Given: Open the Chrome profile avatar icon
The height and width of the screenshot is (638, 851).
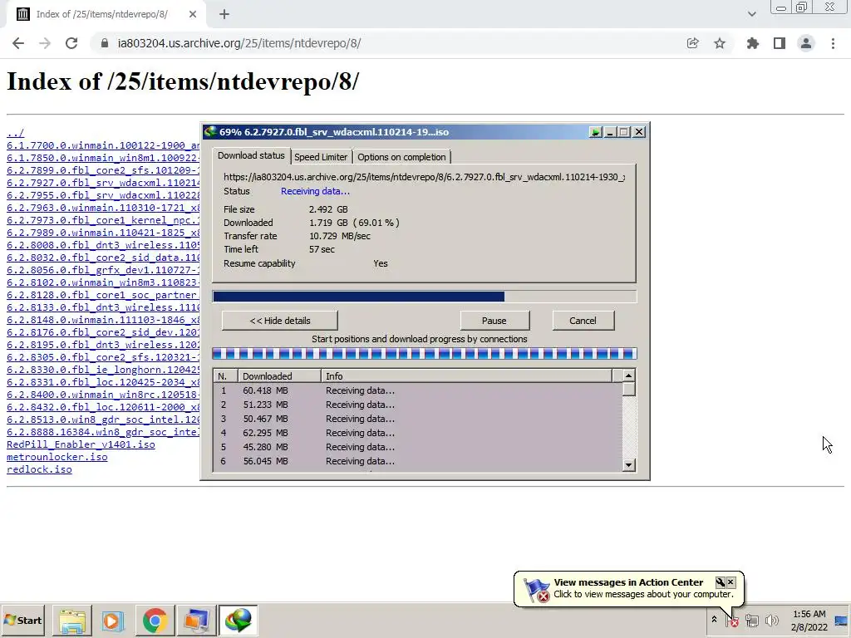Looking at the screenshot, I should 806,43.
